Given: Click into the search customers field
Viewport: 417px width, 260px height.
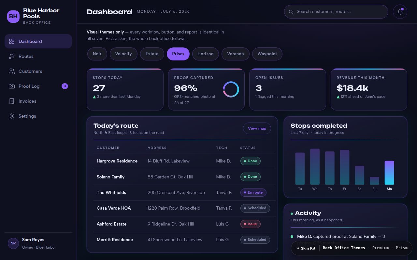Looking at the screenshot, I should click(x=336, y=12).
